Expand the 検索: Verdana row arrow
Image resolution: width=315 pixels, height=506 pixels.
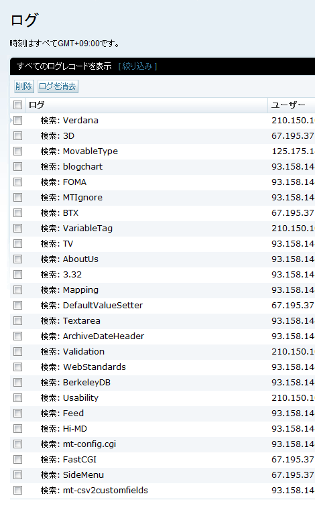coord(11,121)
